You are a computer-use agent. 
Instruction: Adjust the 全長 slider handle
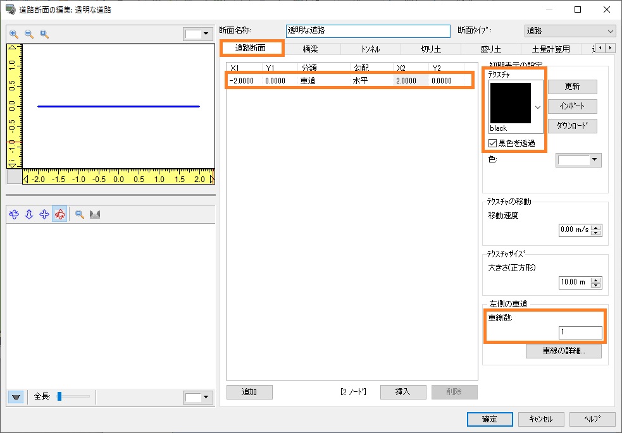coord(59,396)
